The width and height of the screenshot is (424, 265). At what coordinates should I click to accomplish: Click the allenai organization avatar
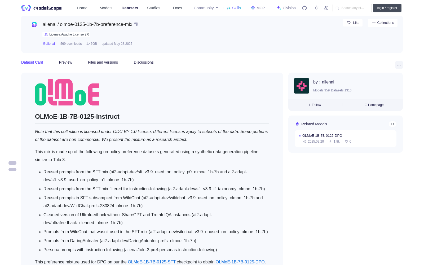[x=302, y=86]
